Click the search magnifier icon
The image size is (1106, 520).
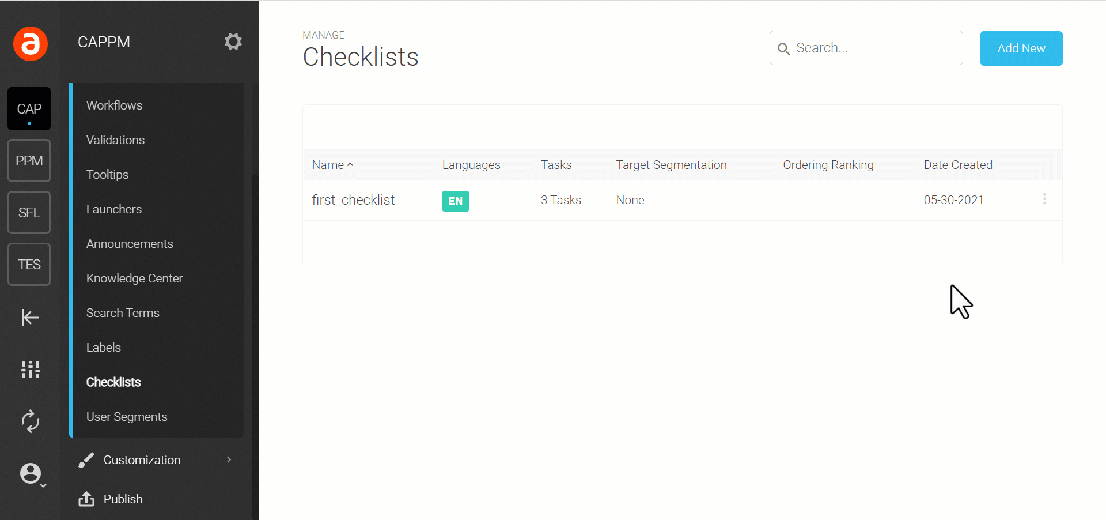coord(783,49)
